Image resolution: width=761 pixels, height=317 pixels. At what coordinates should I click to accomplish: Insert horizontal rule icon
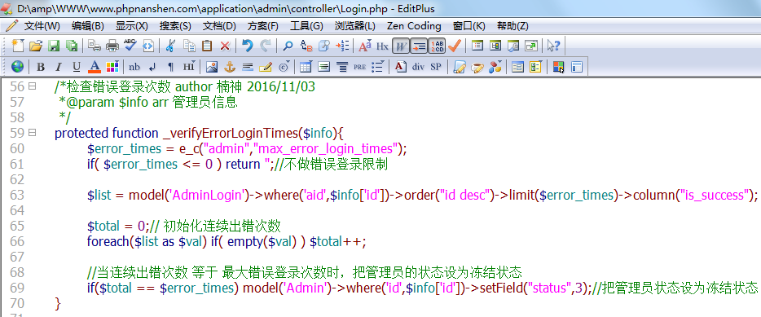point(248,67)
